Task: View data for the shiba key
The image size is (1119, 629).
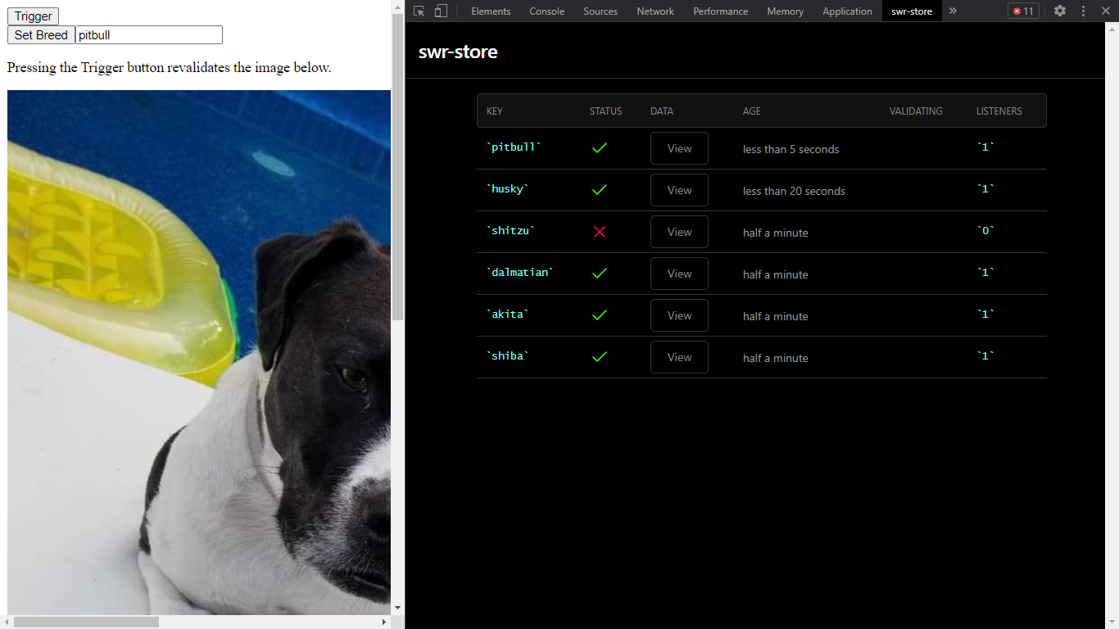Action: 678,356
